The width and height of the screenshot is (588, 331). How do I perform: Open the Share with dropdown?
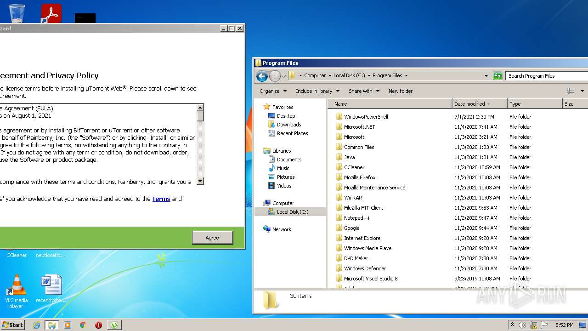[364, 91]
